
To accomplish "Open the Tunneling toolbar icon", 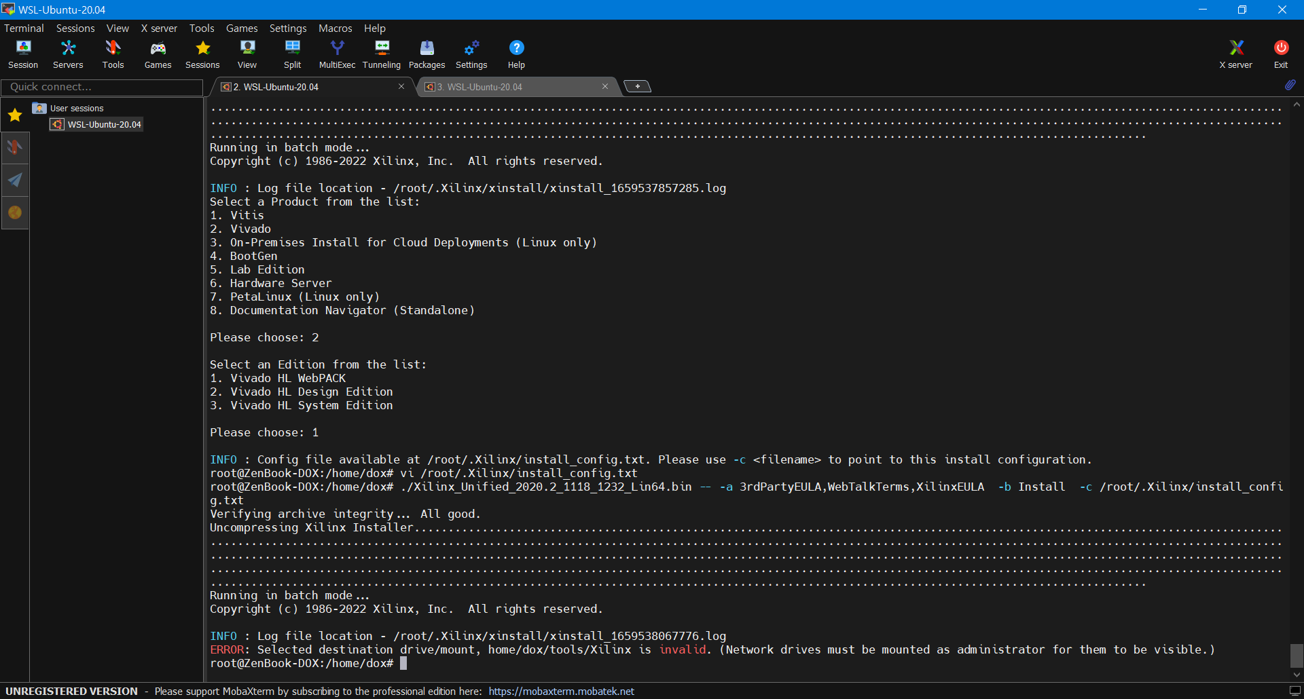I will [382, 54].
